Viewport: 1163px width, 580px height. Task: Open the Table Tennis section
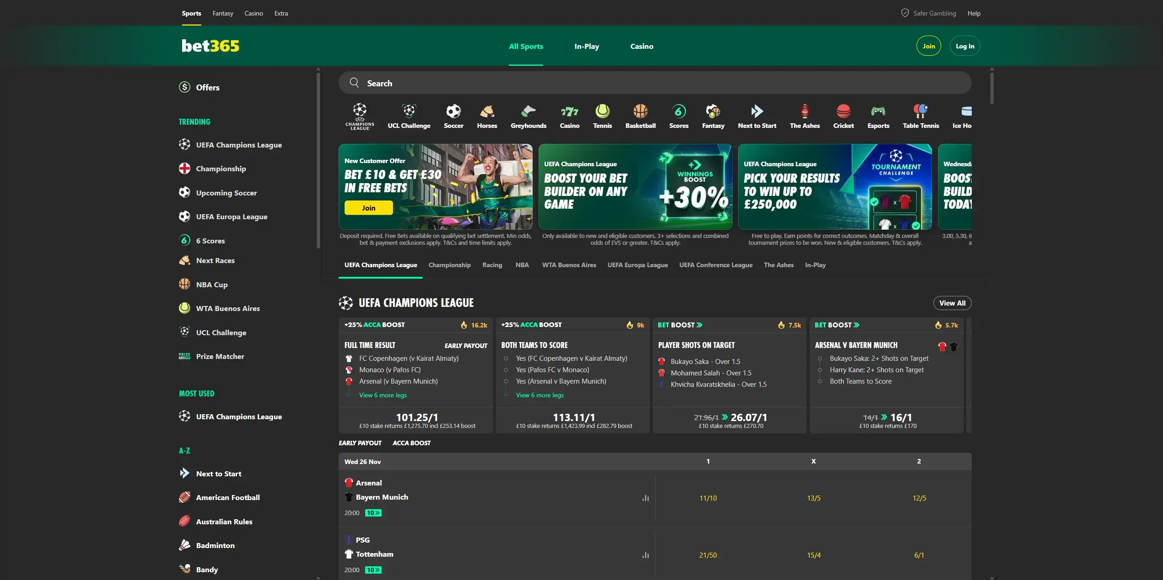921,115
